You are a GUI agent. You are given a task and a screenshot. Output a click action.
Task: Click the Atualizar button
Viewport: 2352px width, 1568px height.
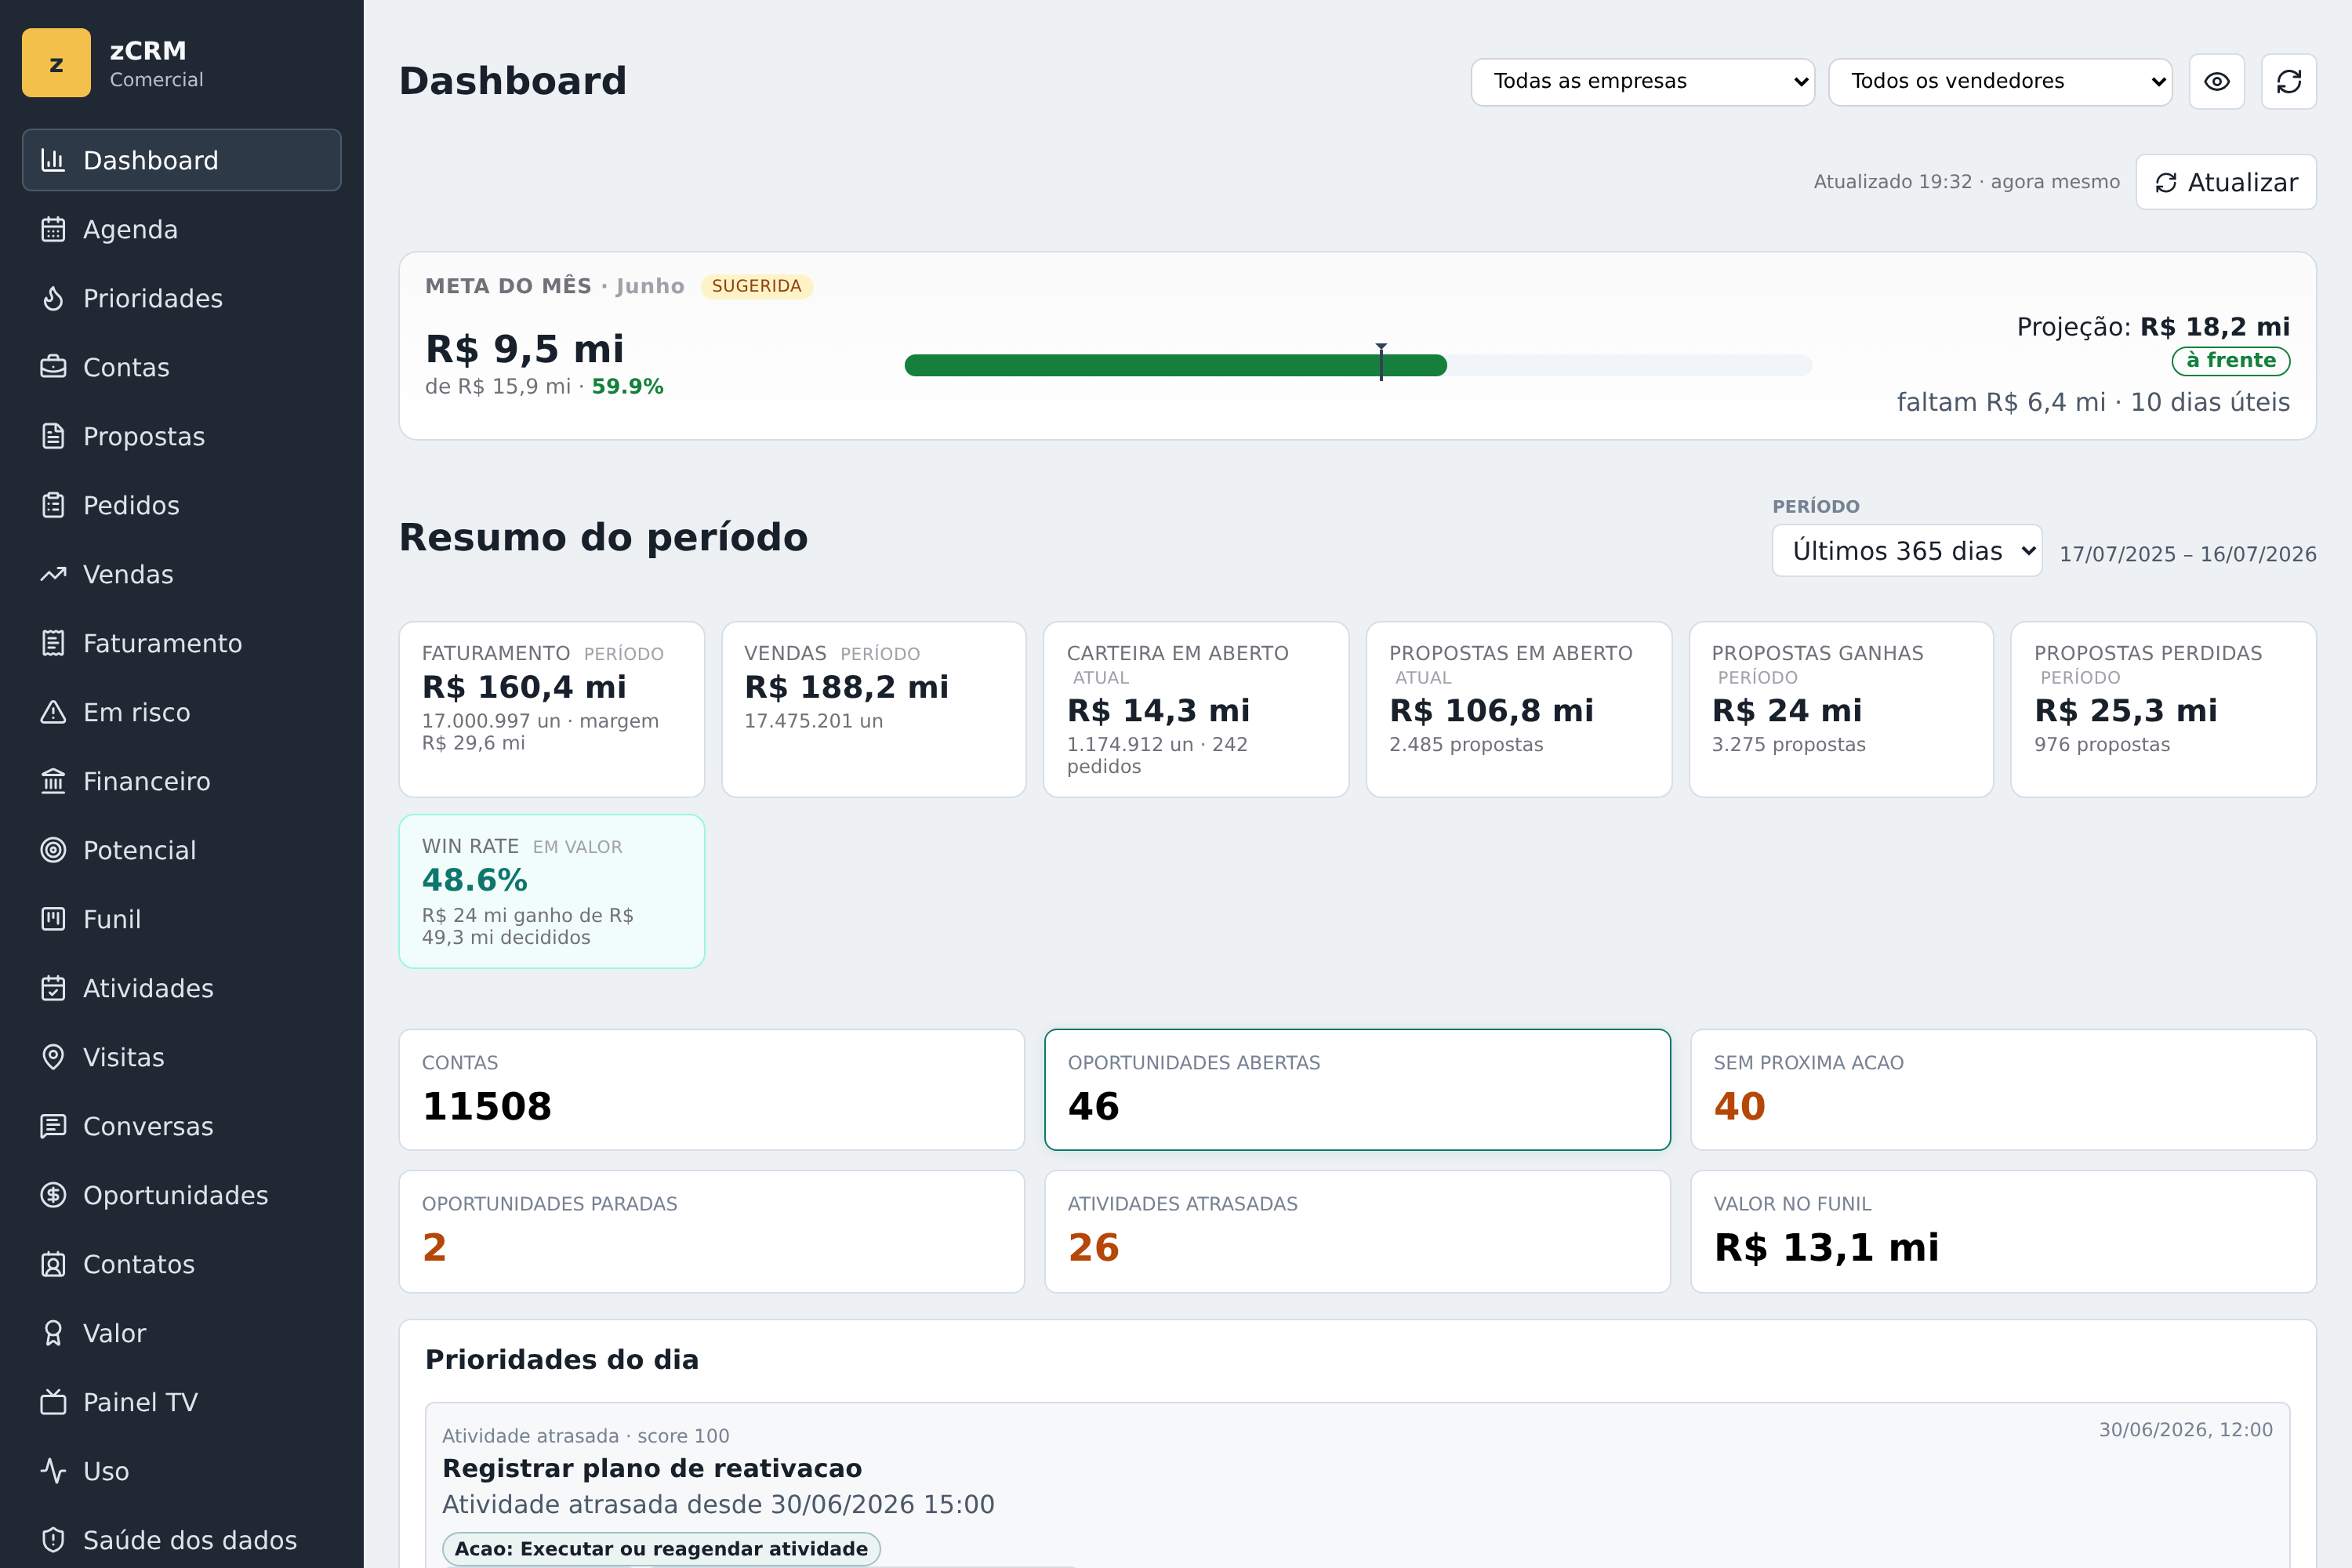(x=2226, y=182)
